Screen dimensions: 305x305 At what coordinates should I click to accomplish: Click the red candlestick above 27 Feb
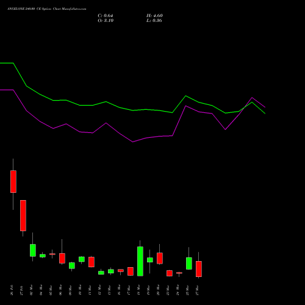click(23, 215)
